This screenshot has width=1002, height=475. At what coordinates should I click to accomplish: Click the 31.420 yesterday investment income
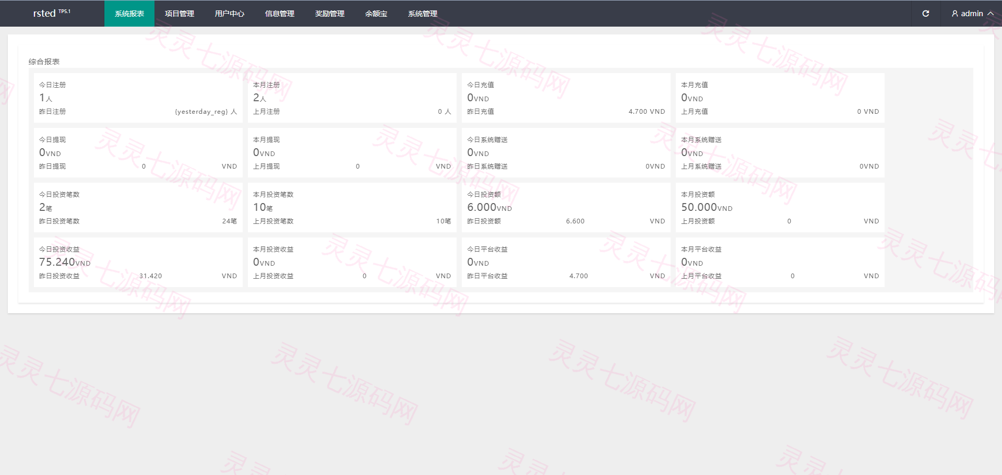point(150,276)
